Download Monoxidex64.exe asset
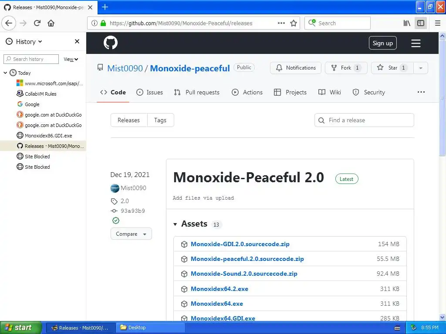Viewport: 446px width, 334px height. (217, 304)
